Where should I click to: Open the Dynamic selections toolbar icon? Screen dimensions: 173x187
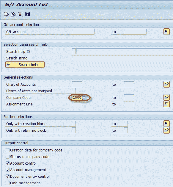(20, 14)
